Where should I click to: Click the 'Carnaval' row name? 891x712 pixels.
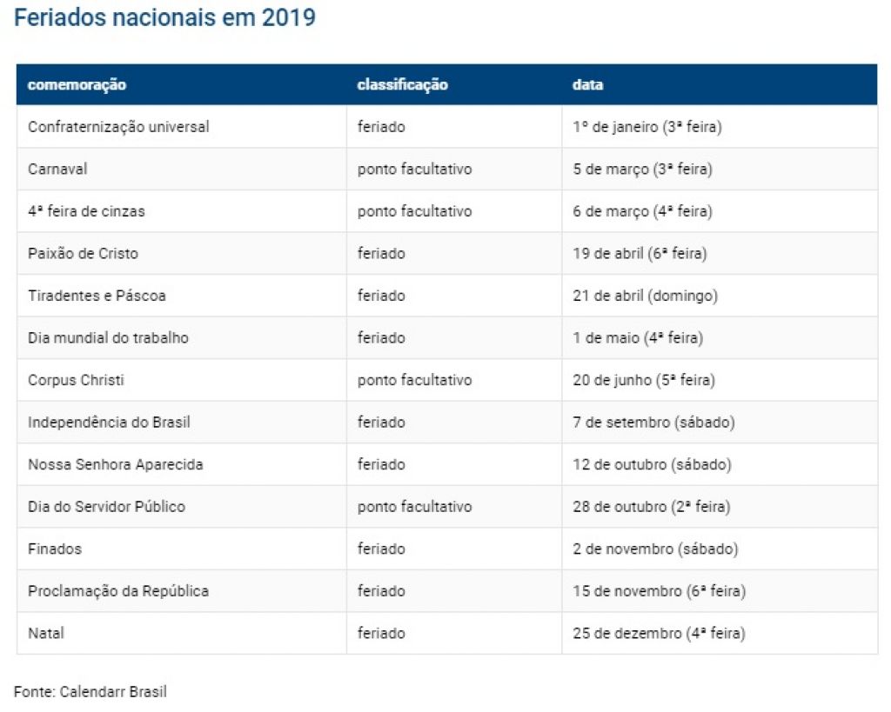pos(57,170)
